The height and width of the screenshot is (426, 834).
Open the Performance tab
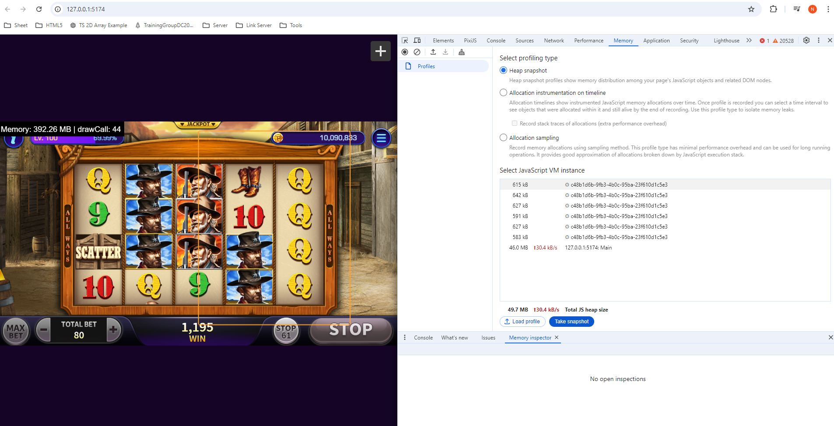point(589,41)
